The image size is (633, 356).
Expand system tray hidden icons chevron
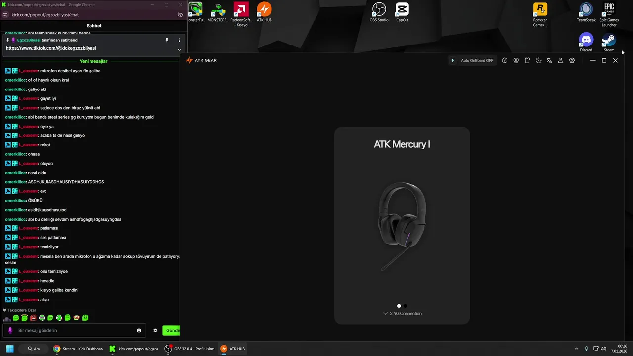coord(576,349)
